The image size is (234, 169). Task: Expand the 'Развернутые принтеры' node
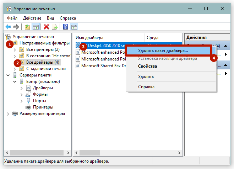coord(8,113)
